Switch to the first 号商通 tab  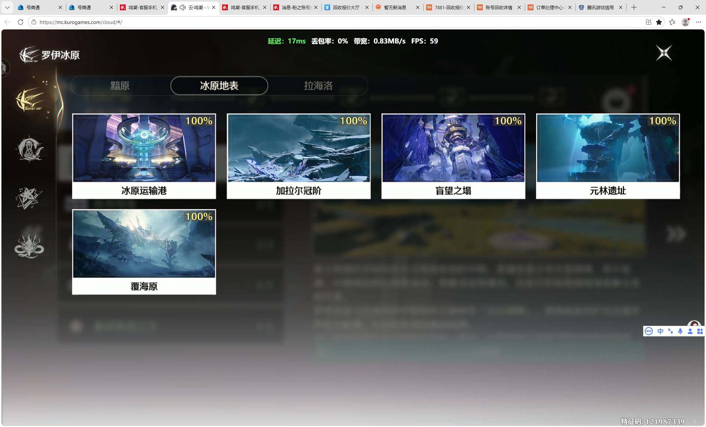pos(40,7)
